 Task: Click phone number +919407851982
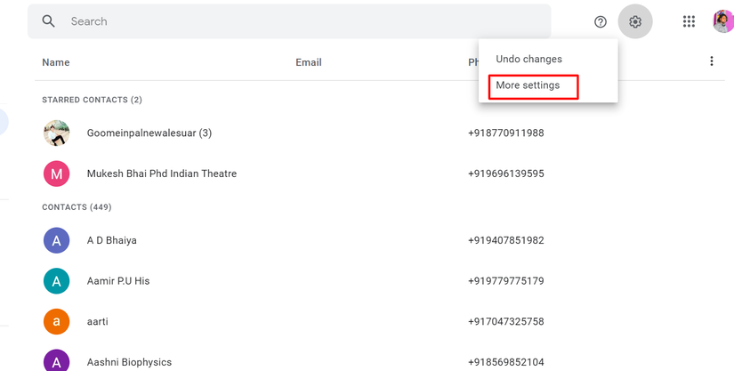[505, 240]
